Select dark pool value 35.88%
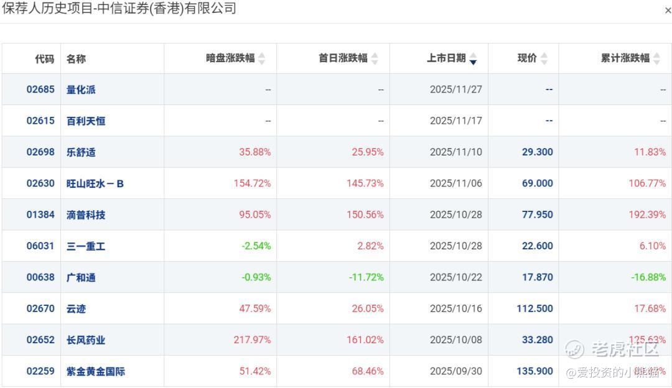672x388 pixels. tap(255, 152)
